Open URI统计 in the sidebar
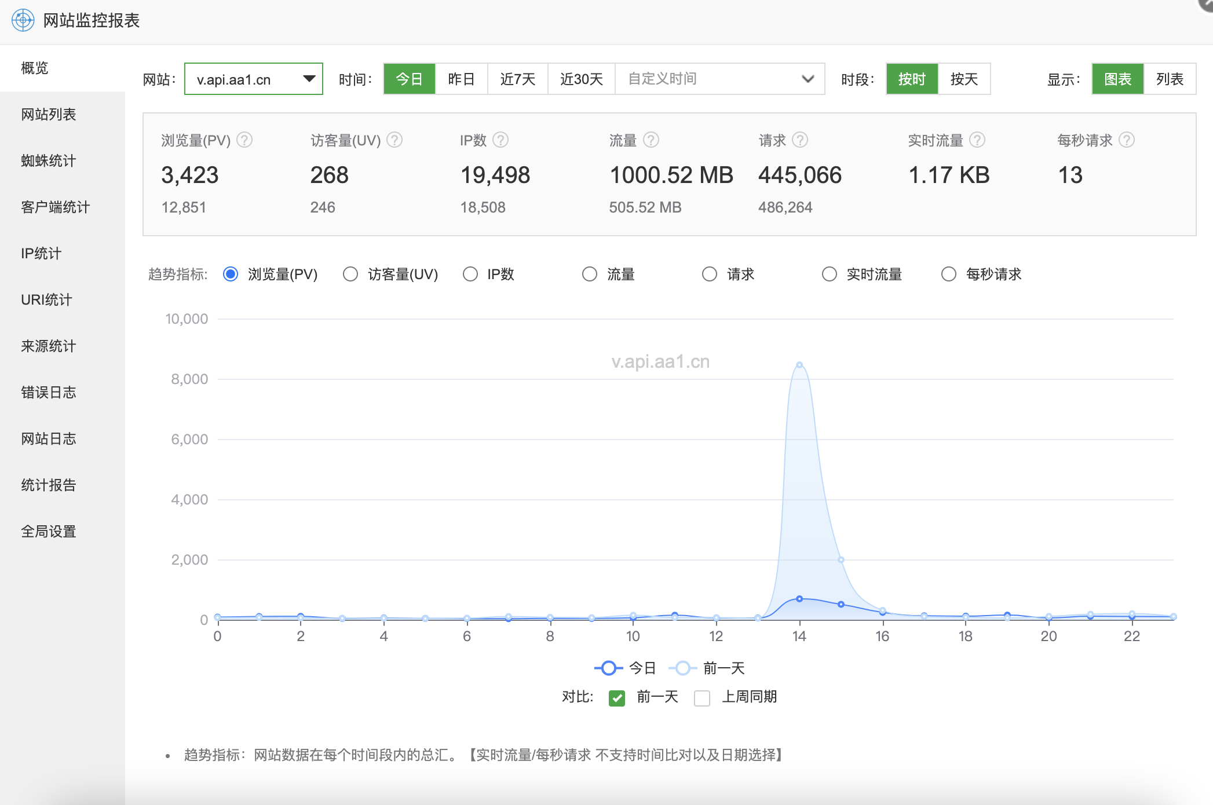The width and height of the screenshot is (1213, 805). (63, 300)
